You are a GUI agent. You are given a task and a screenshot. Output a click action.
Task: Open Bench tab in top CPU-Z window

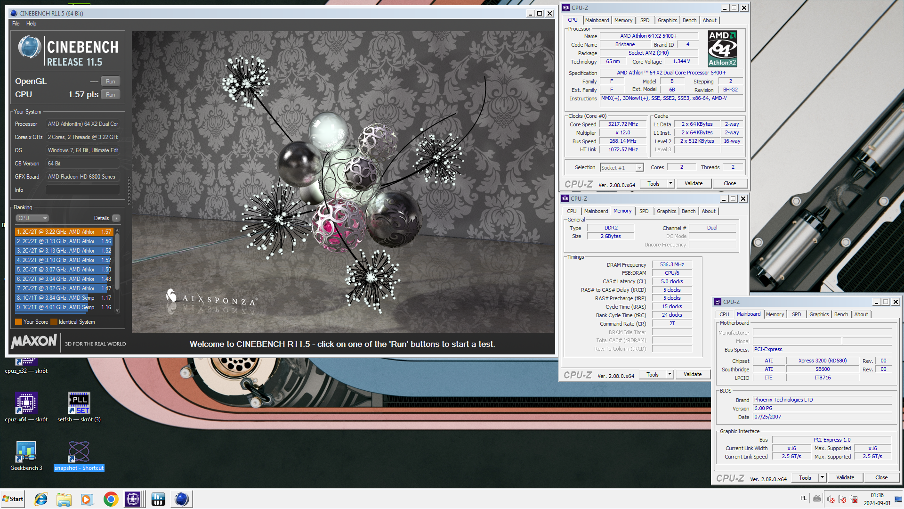(689, 20)
